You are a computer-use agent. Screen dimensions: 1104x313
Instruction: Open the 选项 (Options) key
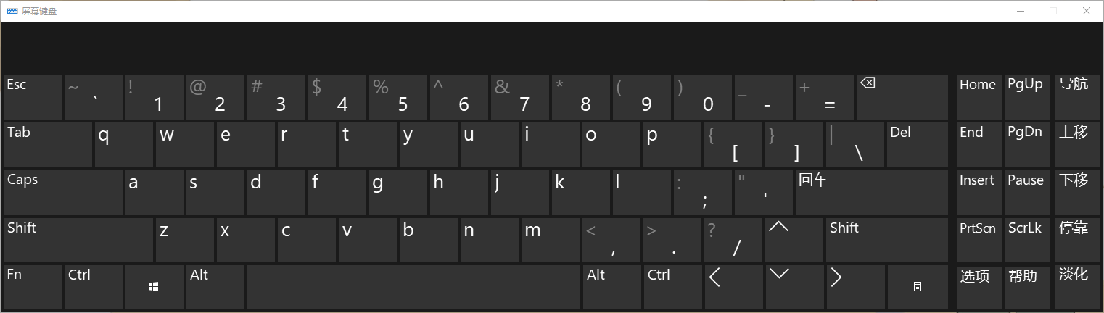(x=979, y=287)
